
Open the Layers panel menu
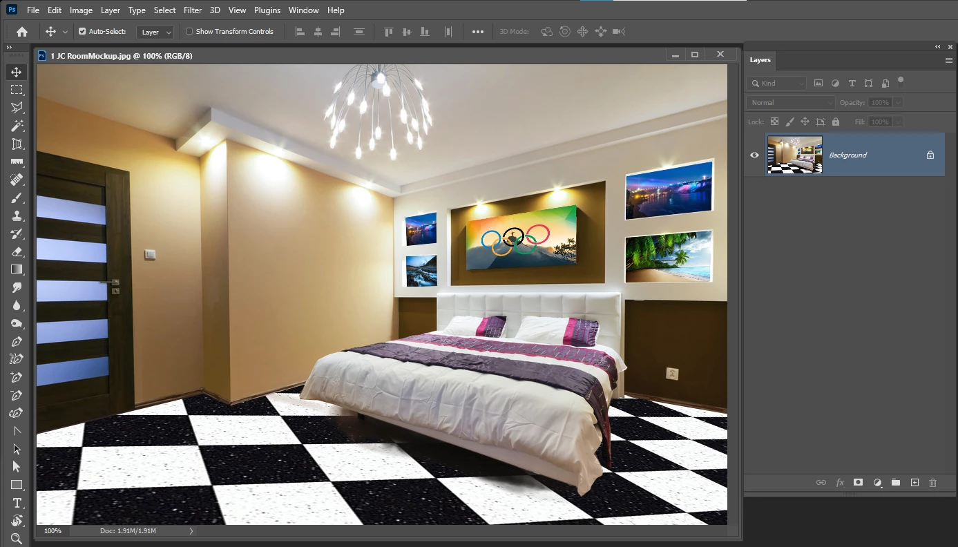click(x=949, y=60)
